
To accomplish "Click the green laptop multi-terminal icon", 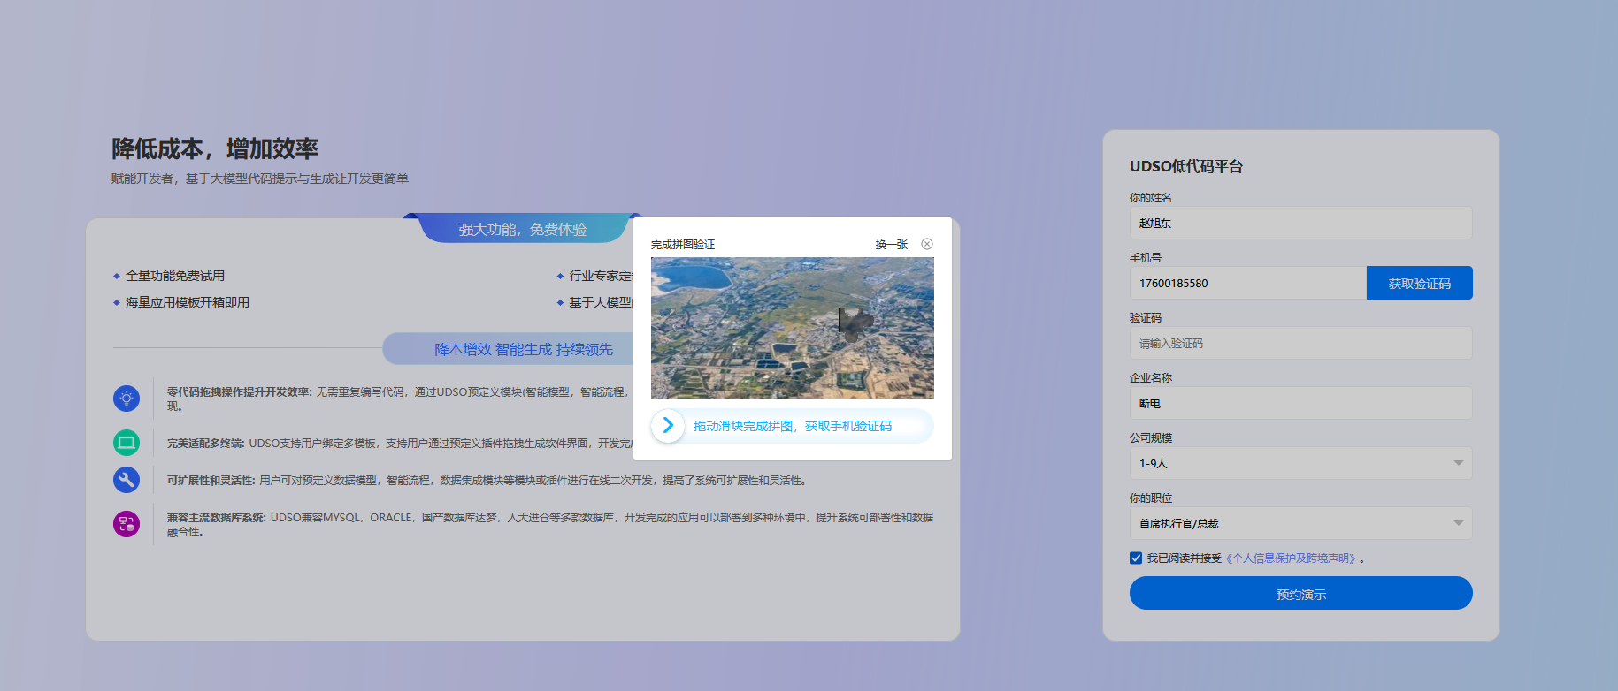I will coord(127,443).
